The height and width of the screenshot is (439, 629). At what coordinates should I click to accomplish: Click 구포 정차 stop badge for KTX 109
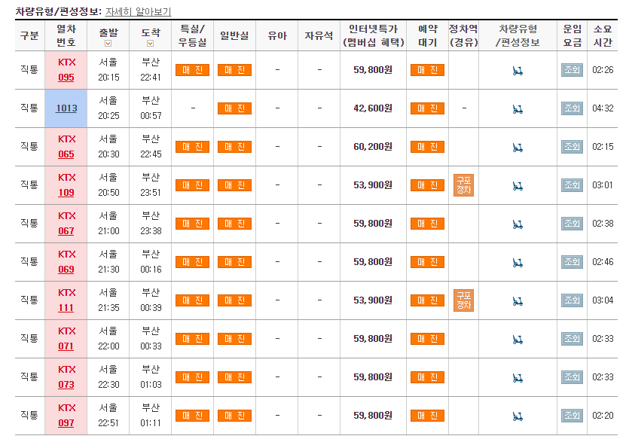[463, 185]
